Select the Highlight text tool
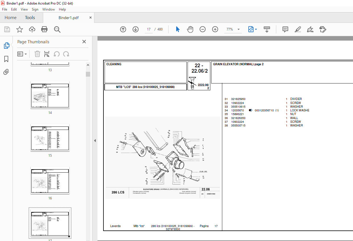Viewport: 353px width, 241px height. (298, 29)
